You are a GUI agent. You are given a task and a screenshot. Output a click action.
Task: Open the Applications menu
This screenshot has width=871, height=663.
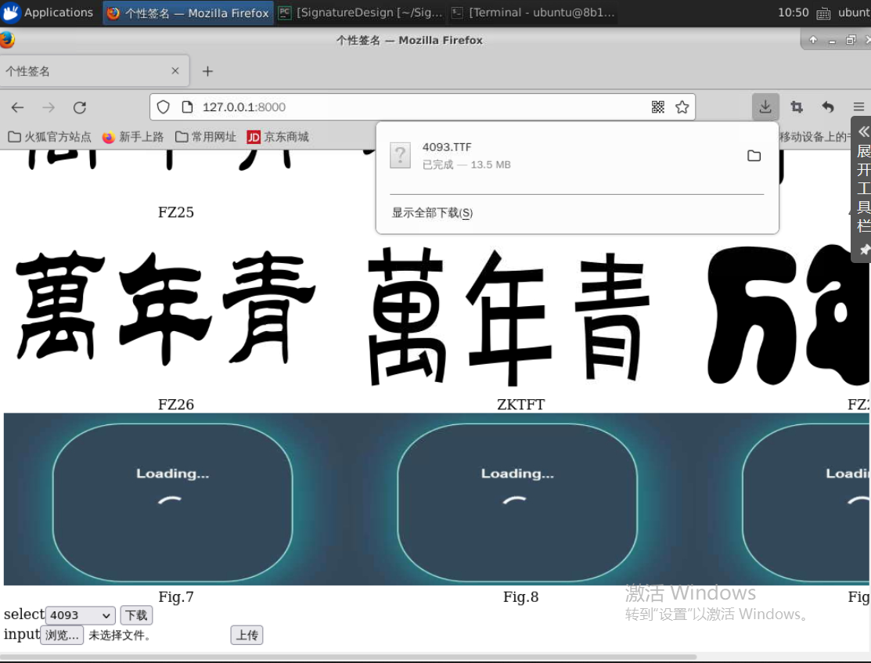pyautogui.click(x=49, y=13)
